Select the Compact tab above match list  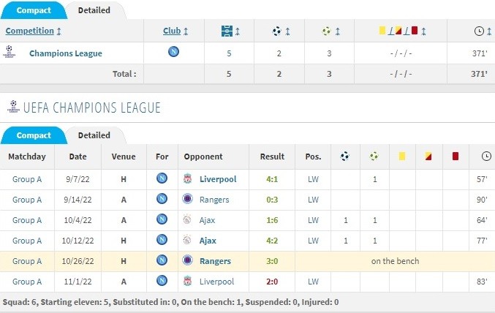(34, 135)
